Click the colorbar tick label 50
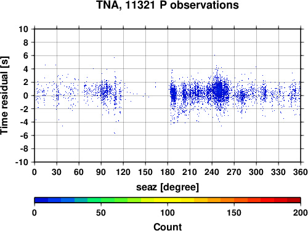The height and width of the screenshot is (231, 308). [x=101, y=213]
